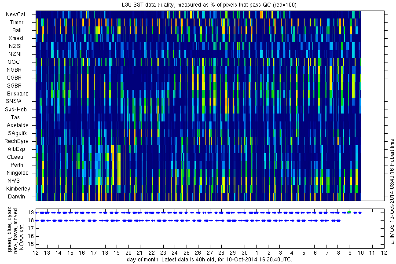Click the y-axis tick label 18
The height and width of the screenshot is (264, 396).
pos(31,220)
